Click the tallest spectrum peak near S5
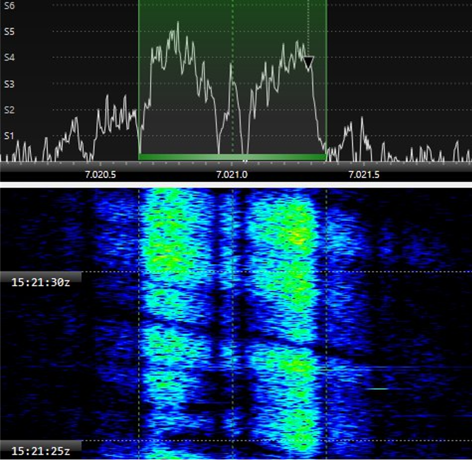The width and height of the screenshot is (472, 460). coord(178,23)
